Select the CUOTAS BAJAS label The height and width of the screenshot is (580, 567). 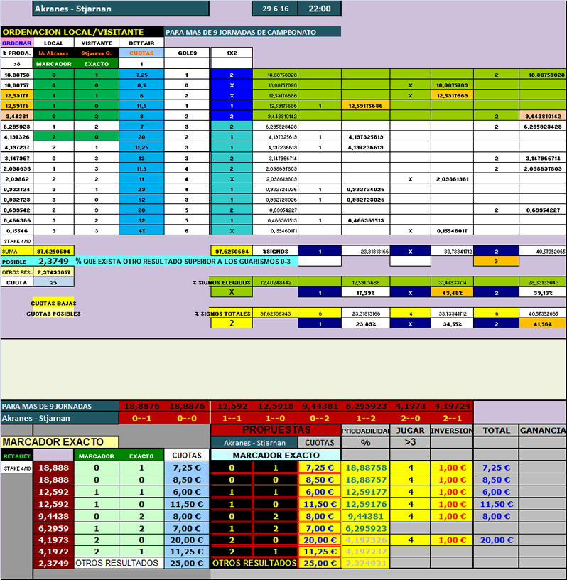click(x=53, y=304)
